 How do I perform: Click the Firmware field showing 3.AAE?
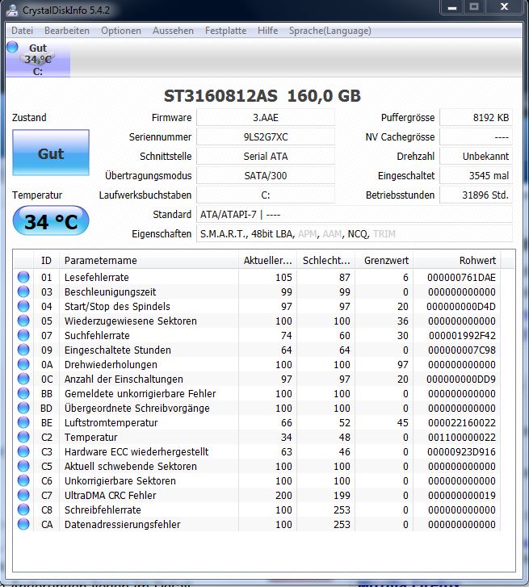266,118
